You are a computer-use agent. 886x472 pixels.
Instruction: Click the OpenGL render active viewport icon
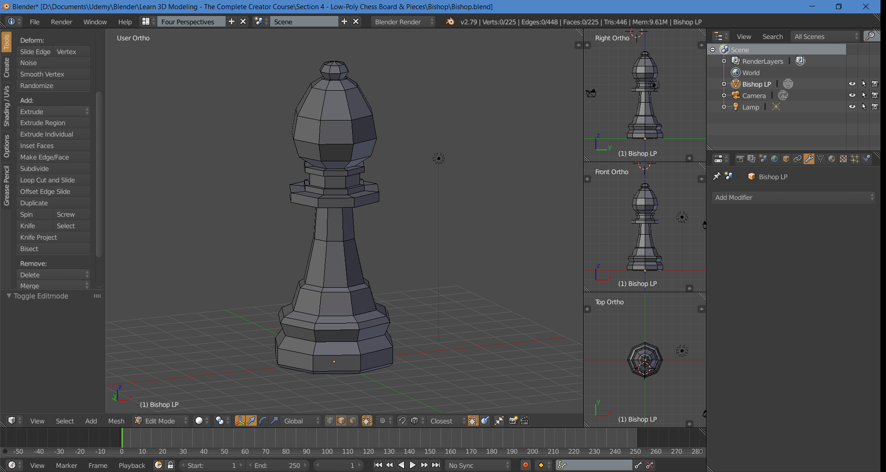tap(513, 421)
